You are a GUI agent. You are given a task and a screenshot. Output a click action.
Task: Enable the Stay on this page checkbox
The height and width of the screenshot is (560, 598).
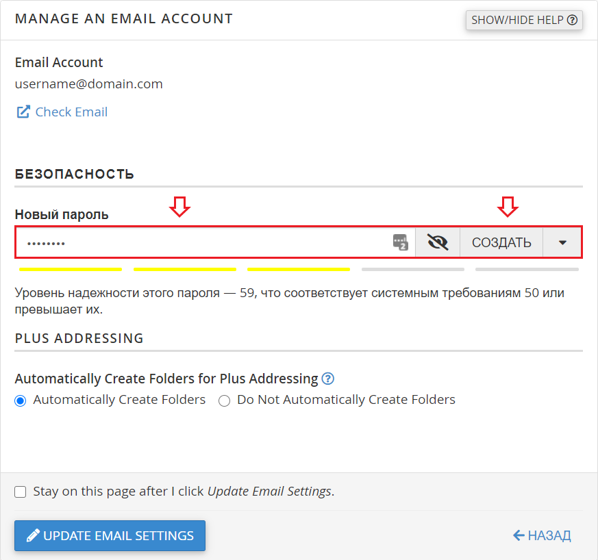[21, 492]
